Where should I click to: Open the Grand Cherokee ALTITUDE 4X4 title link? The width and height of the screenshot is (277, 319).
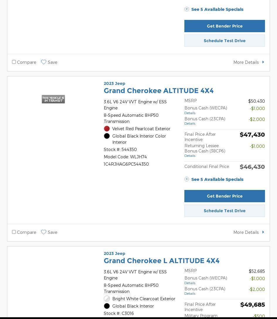tap(159, 91)
